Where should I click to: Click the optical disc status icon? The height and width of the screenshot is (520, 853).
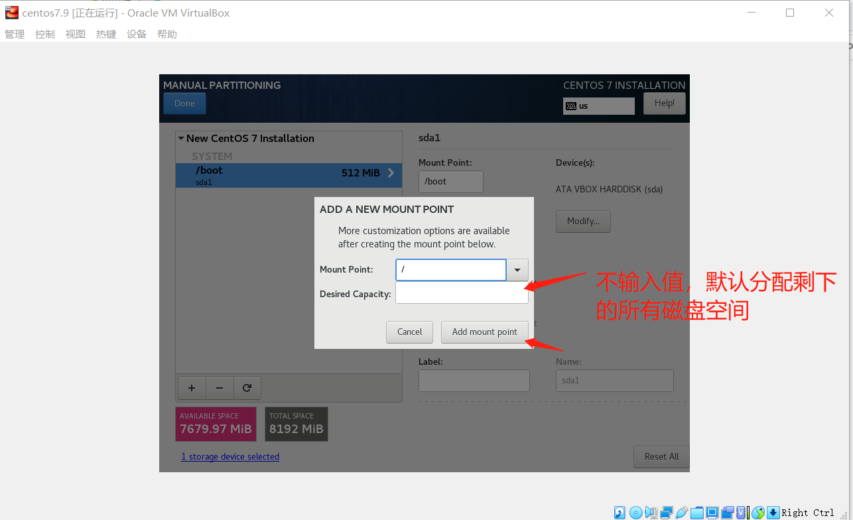(x=635, y=513)
